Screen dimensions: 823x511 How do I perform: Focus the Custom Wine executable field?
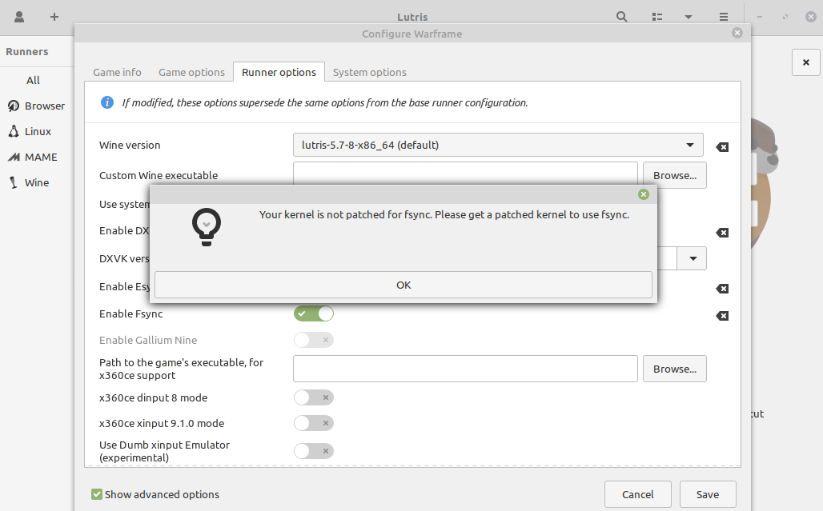pyautogui.click(x=465, y=173)
